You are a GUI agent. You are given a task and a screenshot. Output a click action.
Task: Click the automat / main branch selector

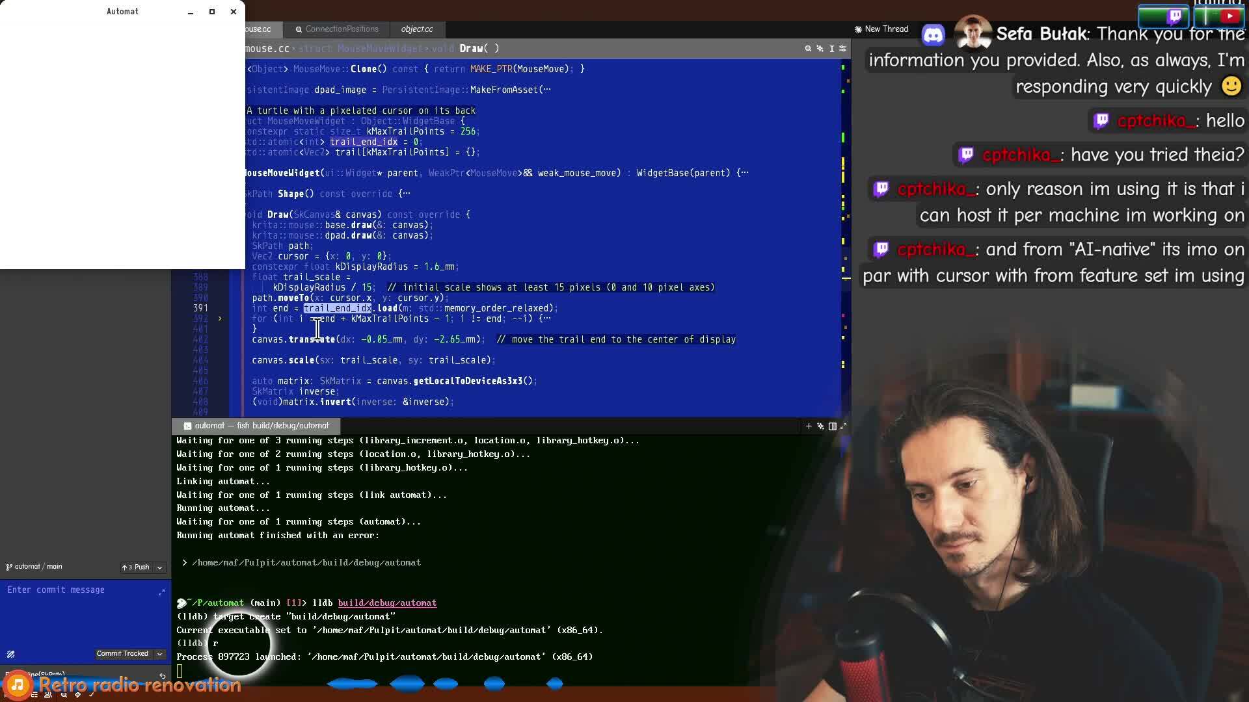pos(34,567)
